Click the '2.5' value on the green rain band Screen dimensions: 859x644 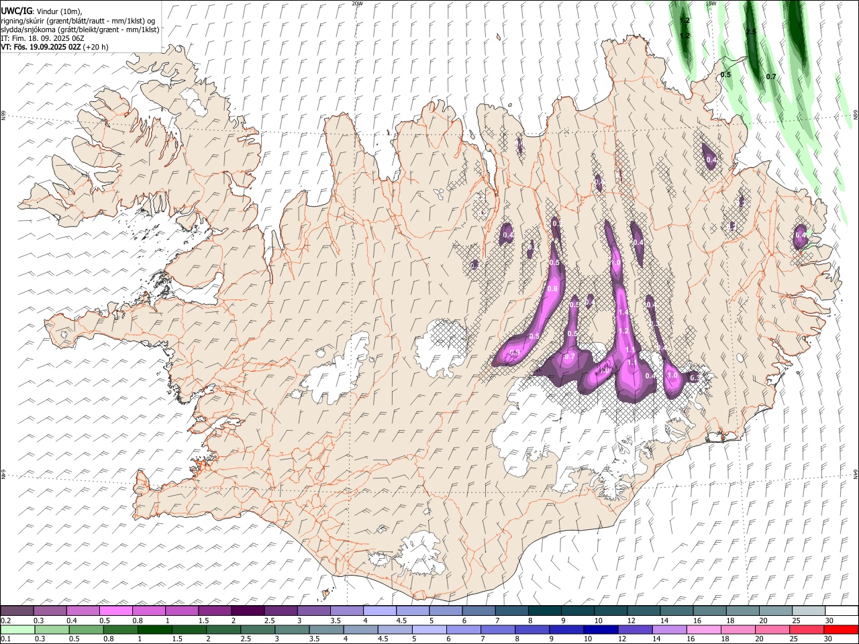(751, 32)
